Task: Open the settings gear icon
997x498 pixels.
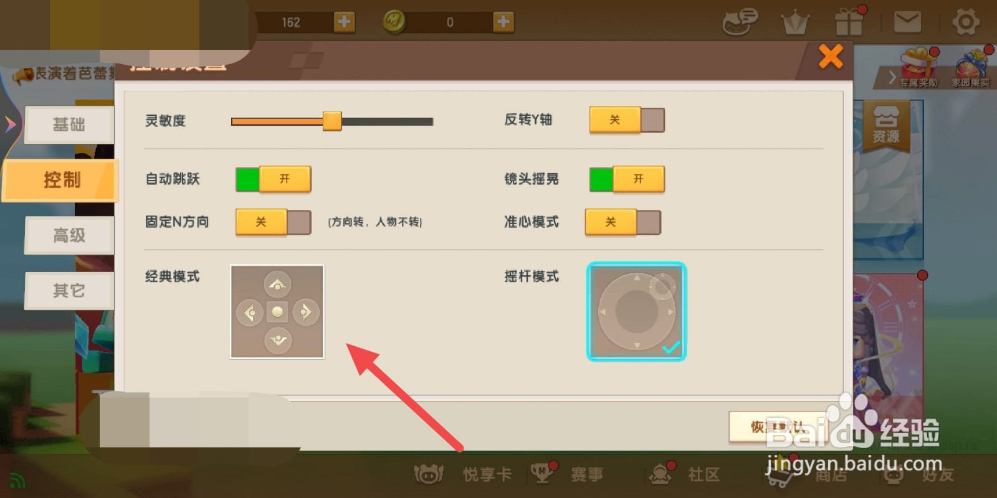Action: coord(965,22)
